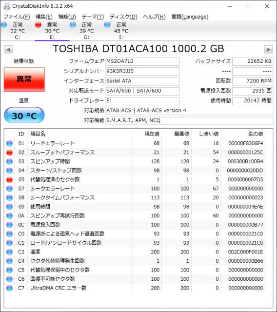Click status icon of row C4
The image size is (277, 312).
[x=9, y=261]
